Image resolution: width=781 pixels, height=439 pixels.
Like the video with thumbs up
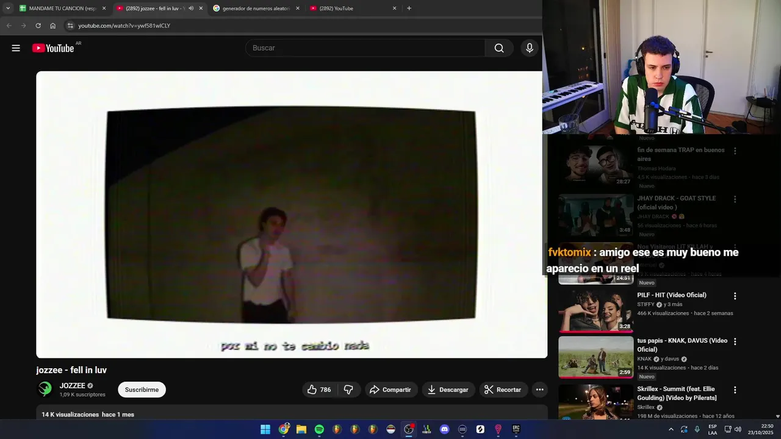pyautogui.click(x=319, y=390)
